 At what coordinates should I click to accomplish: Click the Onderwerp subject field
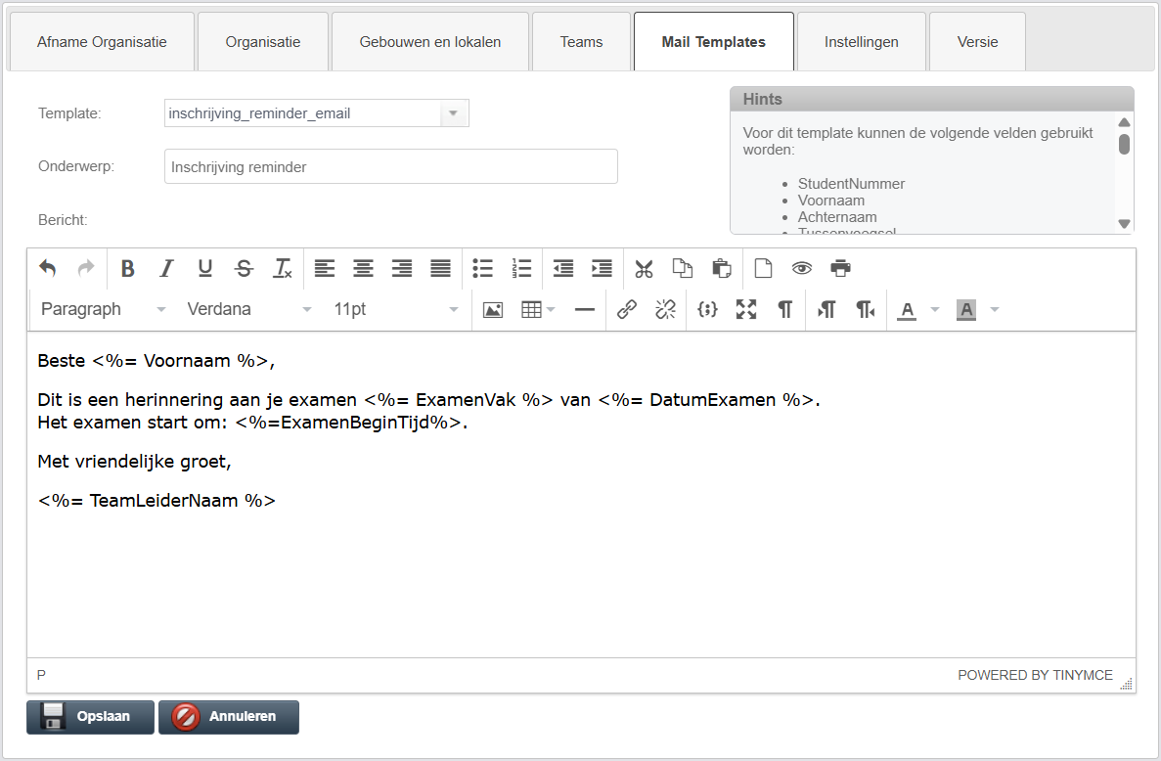click(391, 166)
